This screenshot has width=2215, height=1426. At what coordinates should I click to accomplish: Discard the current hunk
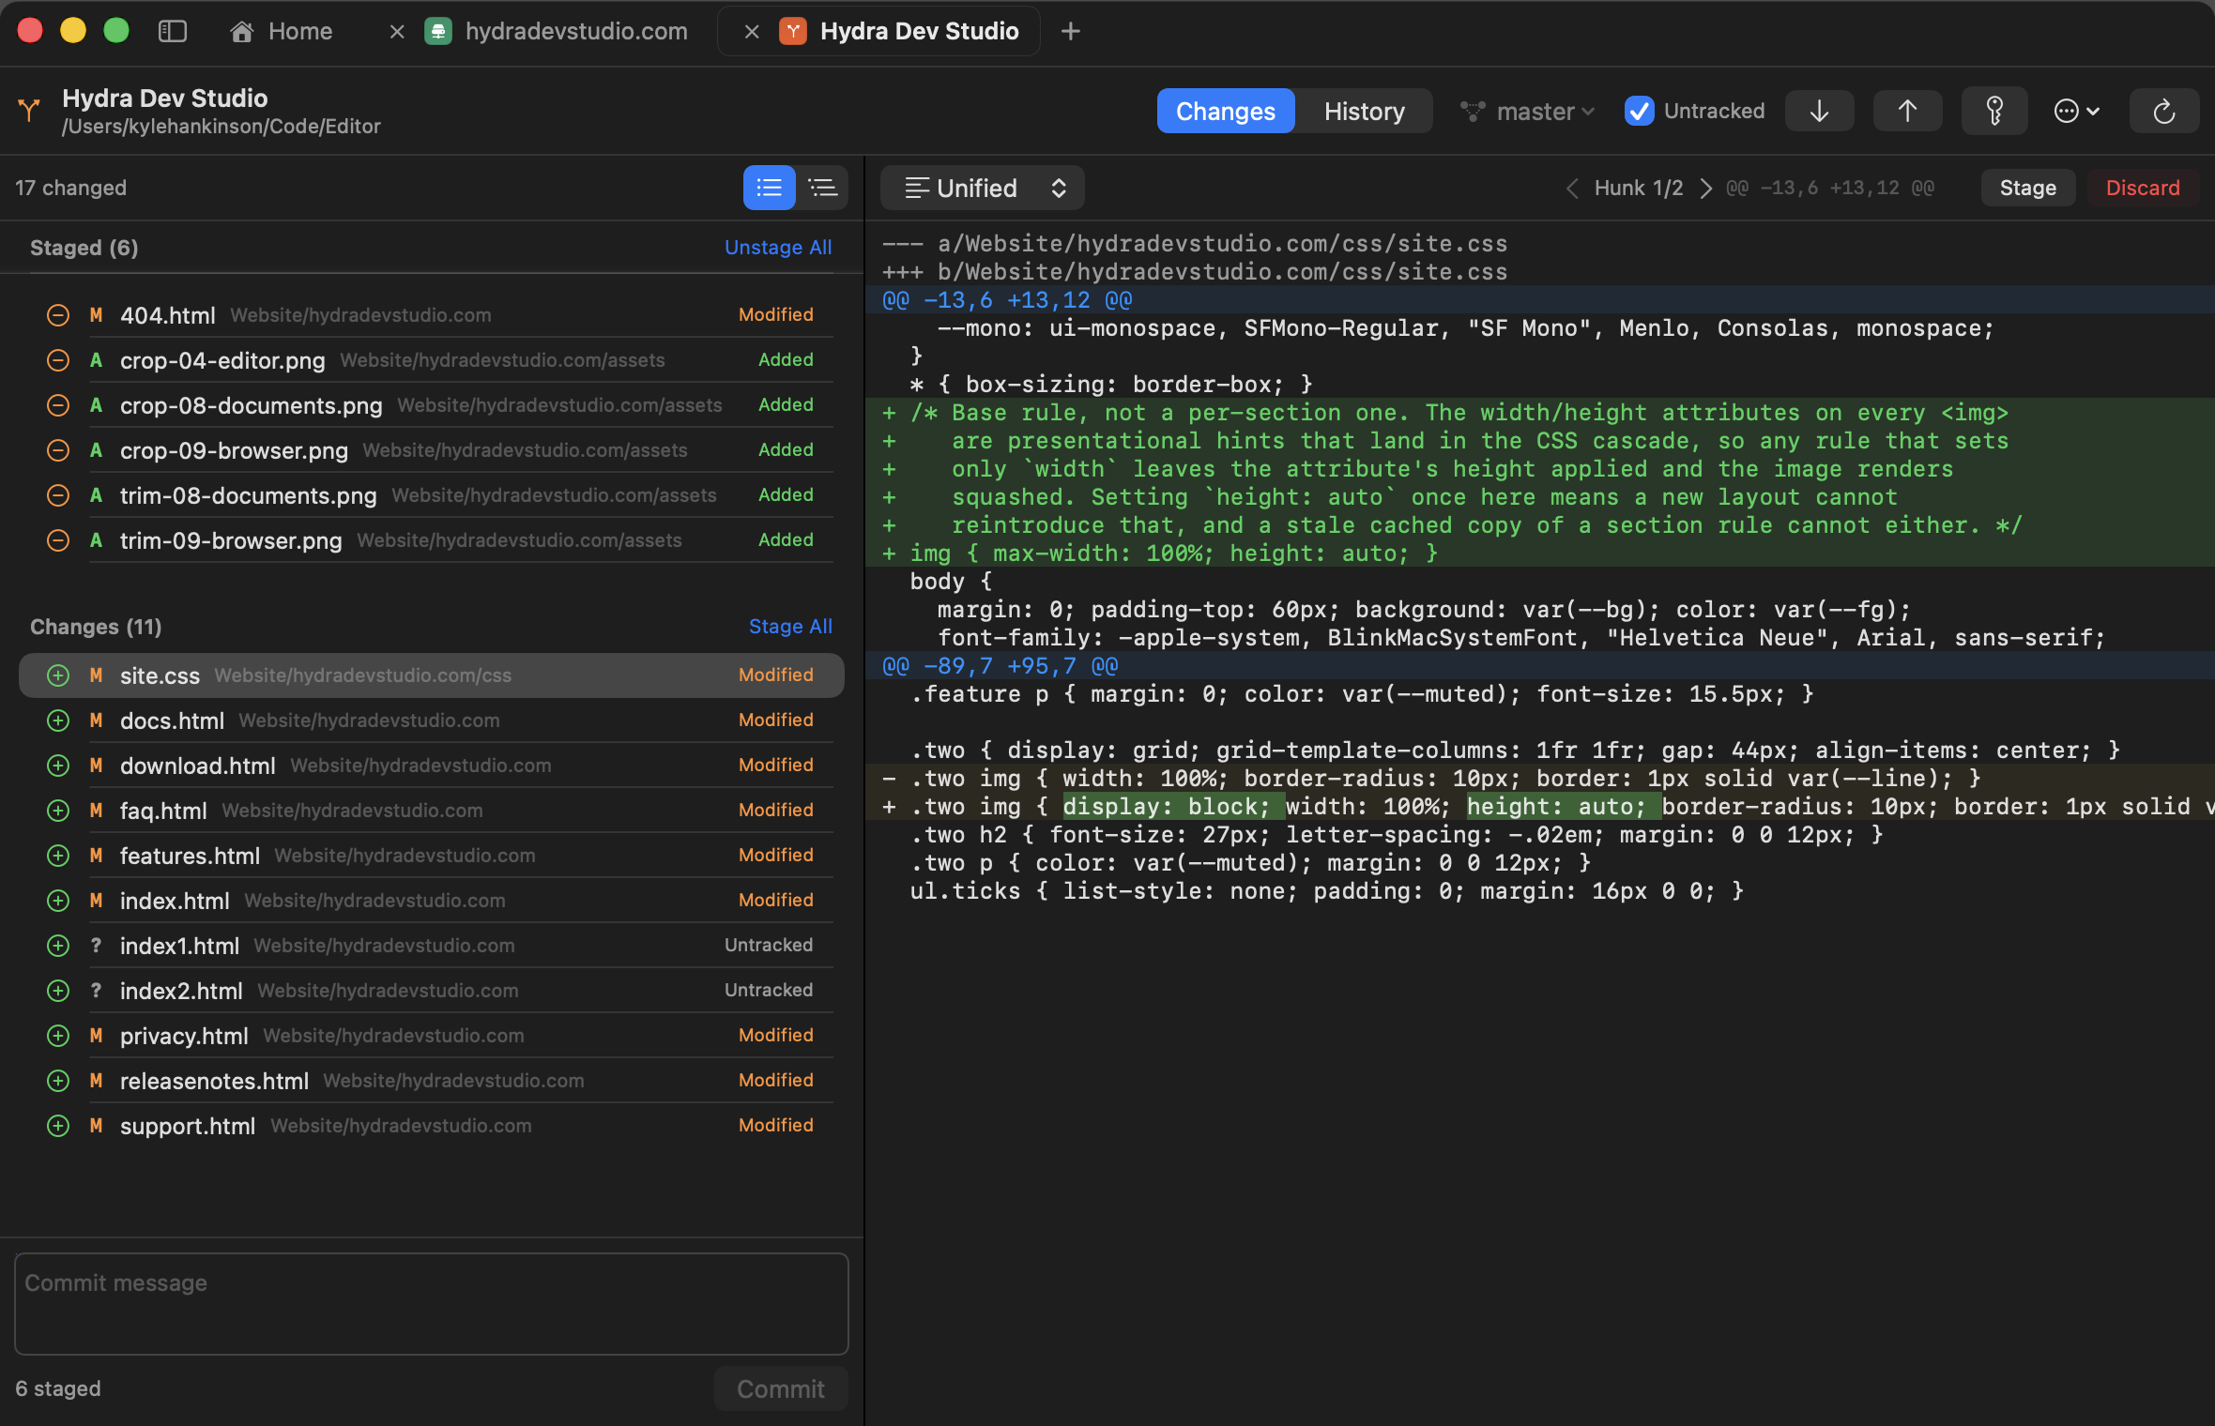[x=2143, y=188]
